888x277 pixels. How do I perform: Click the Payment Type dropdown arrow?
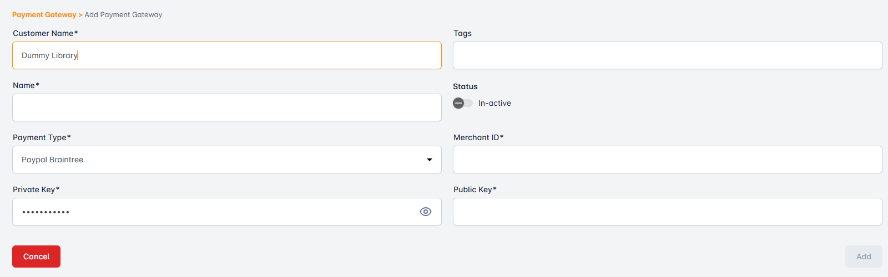pyautogui.click(x=429, y=160)
